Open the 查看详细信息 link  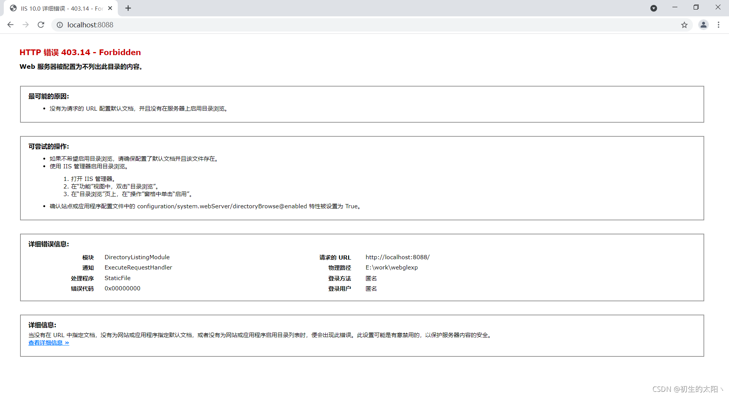[49, 343]
